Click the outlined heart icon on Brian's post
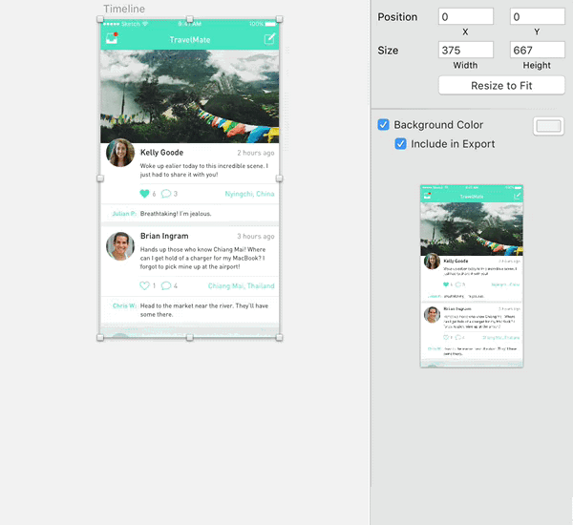The image size is (573, 525). tap(145, 285)
